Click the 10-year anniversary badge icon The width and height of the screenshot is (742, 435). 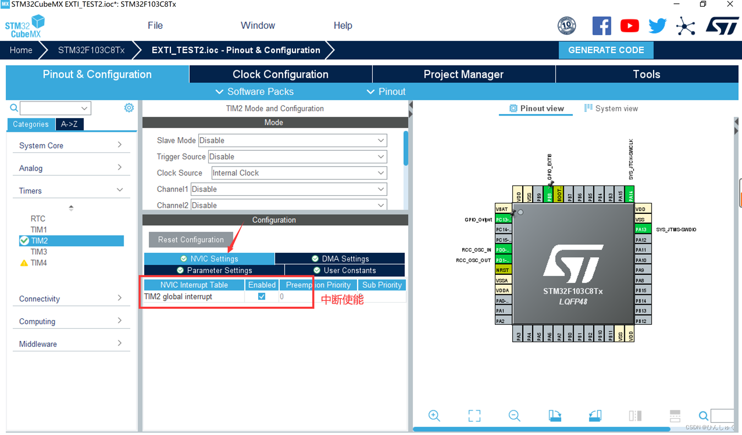point(567,25)
